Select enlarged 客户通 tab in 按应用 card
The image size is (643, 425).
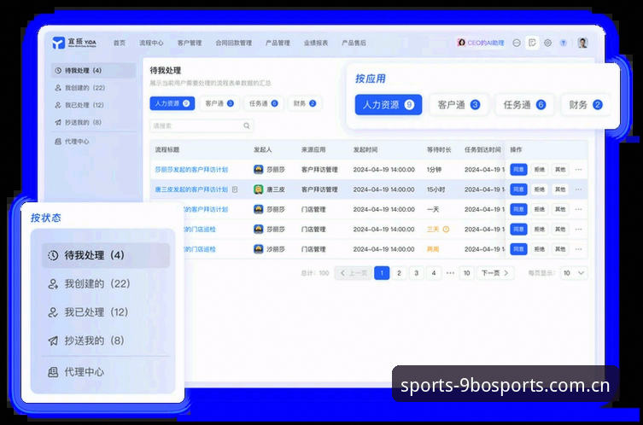[x=459, y=105]
